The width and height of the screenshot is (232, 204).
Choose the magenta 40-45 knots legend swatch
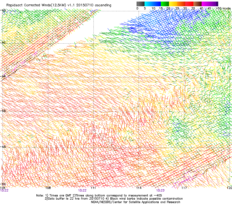pyautogui.click(x=206, y=4)
